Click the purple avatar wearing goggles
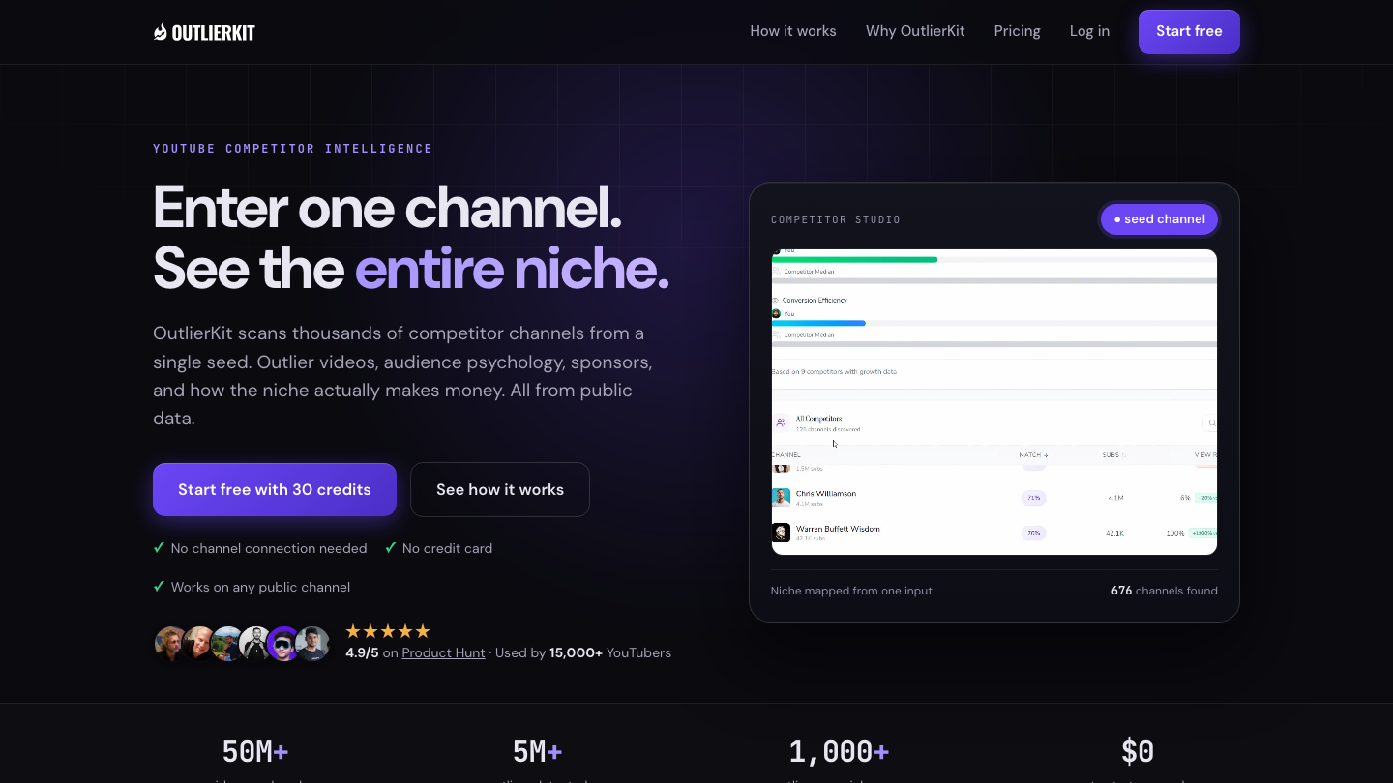This screenshot has width=1393, height=783. tap(283, 644)
